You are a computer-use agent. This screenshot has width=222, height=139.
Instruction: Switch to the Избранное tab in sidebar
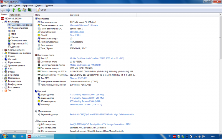pos(15,15)
